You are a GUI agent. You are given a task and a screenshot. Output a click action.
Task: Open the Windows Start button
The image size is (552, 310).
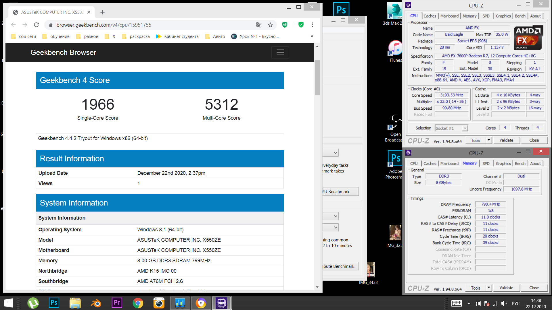tap(9, 303)
